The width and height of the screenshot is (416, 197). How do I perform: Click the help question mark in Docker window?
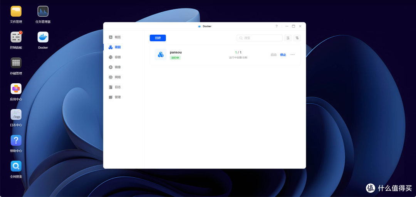pyautogui.click(x=277, y=26)
